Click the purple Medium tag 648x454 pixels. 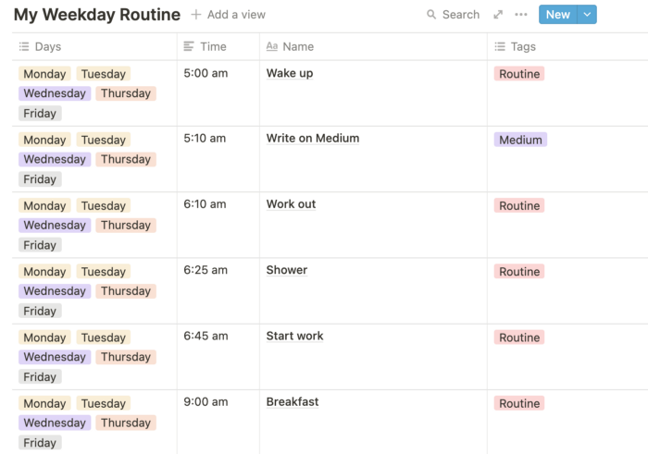click(520, 140)
